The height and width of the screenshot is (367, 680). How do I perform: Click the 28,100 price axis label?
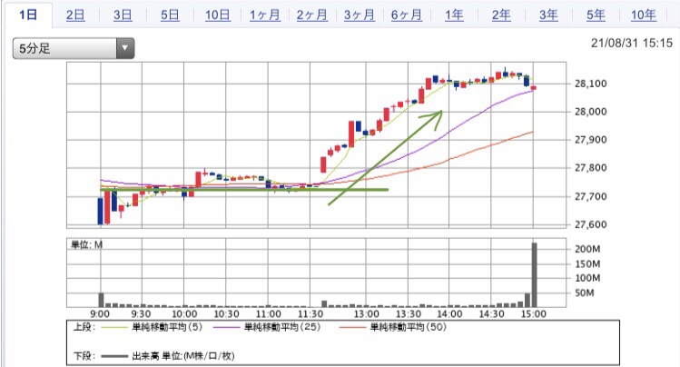(x=591, y=84)
